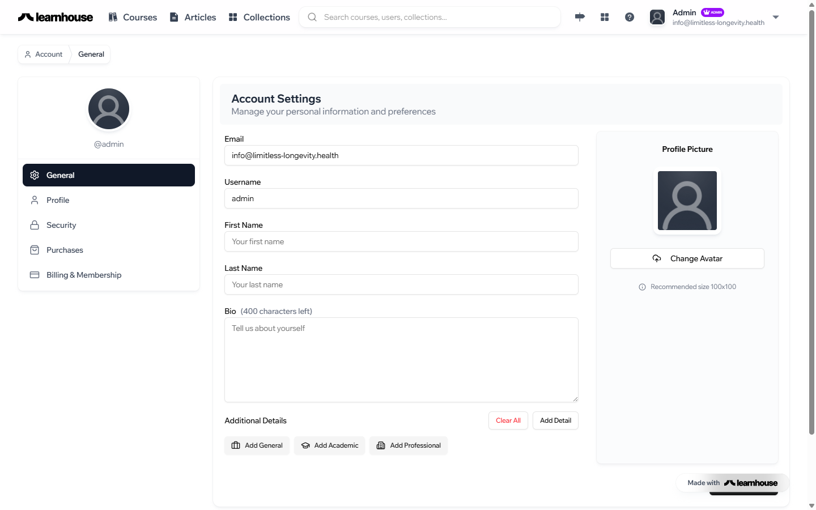816x510 pixels.
Task: Expand the Admin user menu arrow
Action: pos(776,17)
